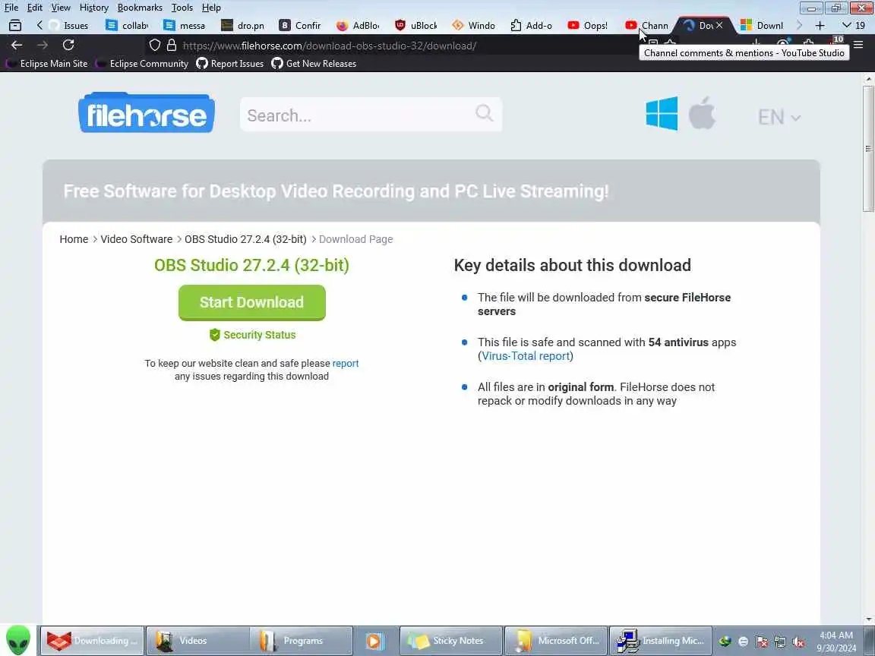The width and height of the screenshot is (875, 656).
Task: Open OBS Studio 27.2.4 (32-bit) breadcrumb
Action: (245, 239)
